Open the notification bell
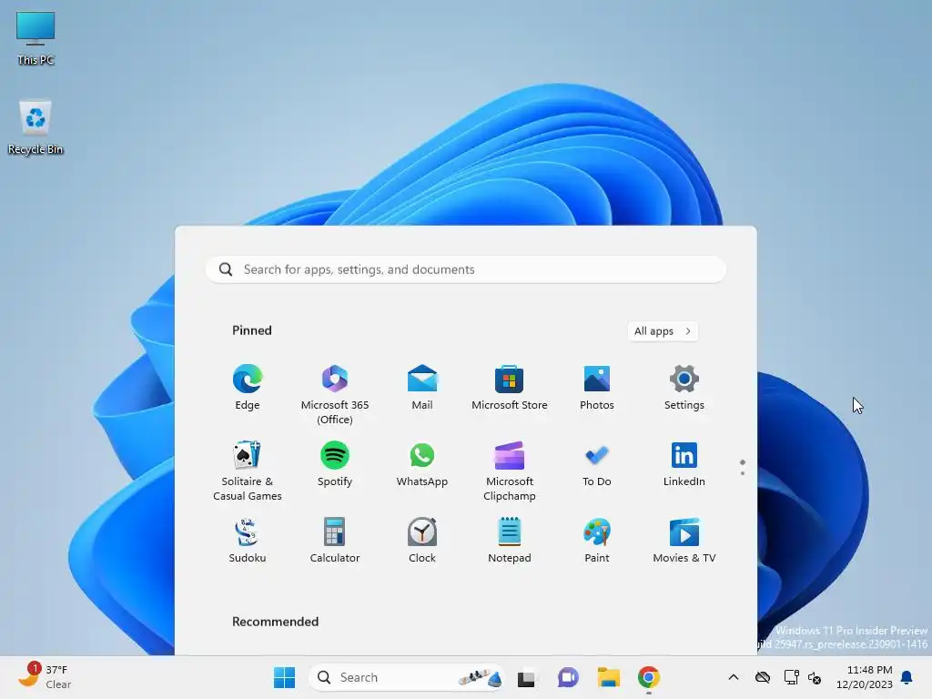The width and height of the screenshot is (932, 699). coord(907,677)
